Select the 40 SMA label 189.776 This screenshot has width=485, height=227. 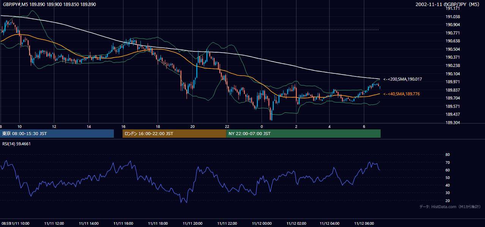402,94
